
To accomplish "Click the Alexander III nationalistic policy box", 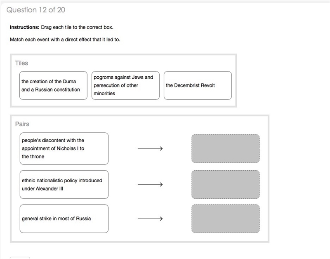I will pyautogui.click(x=64, y=184).
